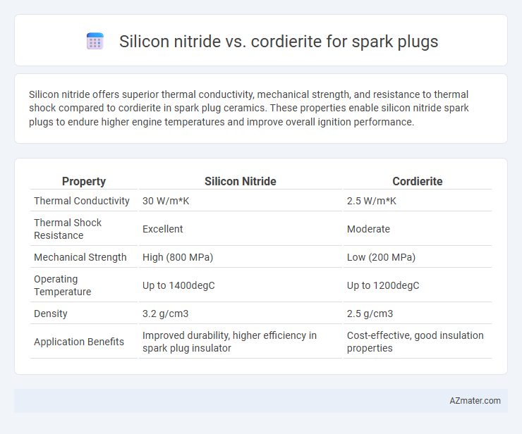The width and height of the screenshot is (522, 434).
Task: Select the 'Cordierite' column header
Action: [x=417, y=181]
